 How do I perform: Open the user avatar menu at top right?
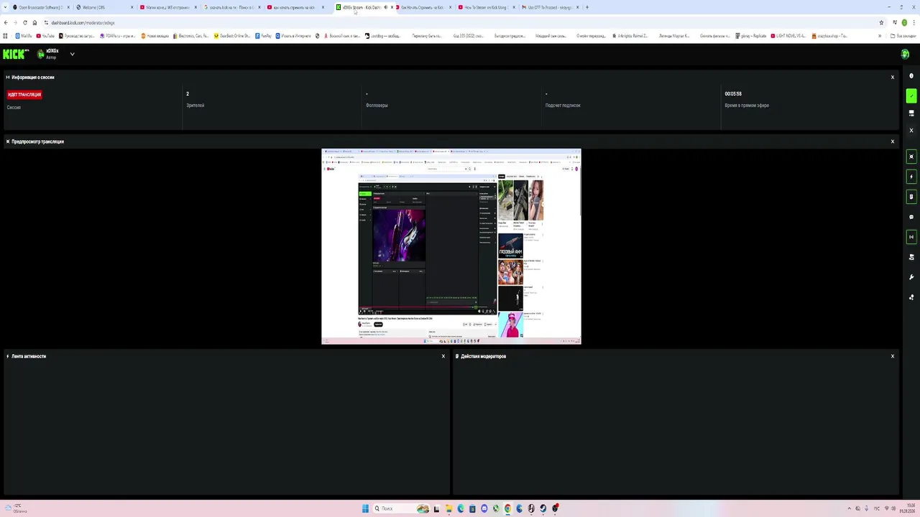905,54
